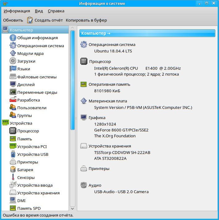This screenshot has width=219, height=220.
Task: Click the Файловые системы drive icon
Action: point(13,77)
